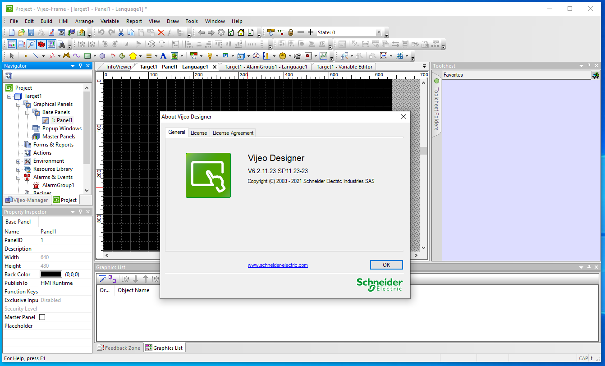The width and height of the screenshot is (605, 366).
Task: Open the Rectangle tool dropdown arrow
Action: tap(95, 56)
